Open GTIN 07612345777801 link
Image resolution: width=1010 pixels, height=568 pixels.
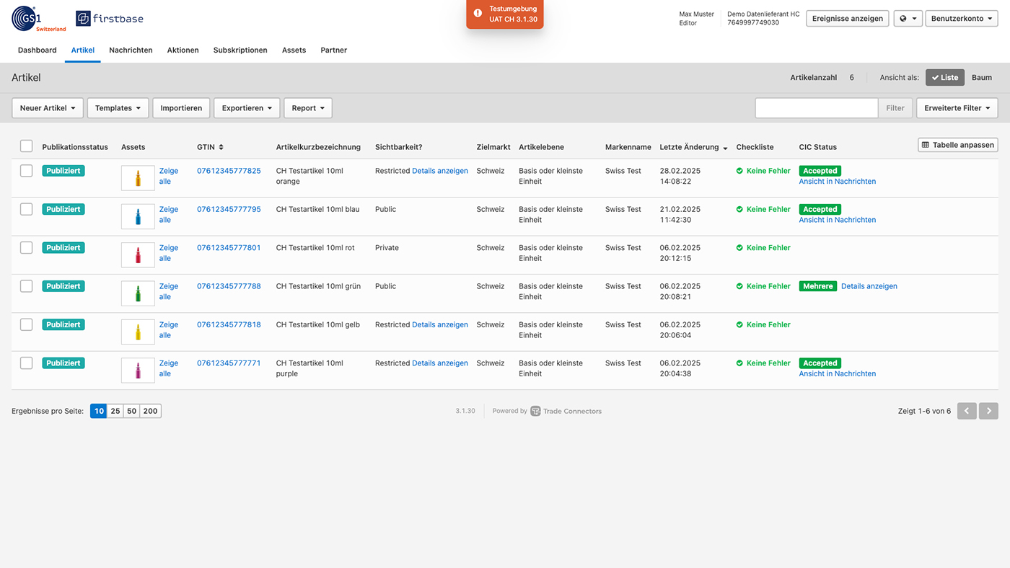229,247
